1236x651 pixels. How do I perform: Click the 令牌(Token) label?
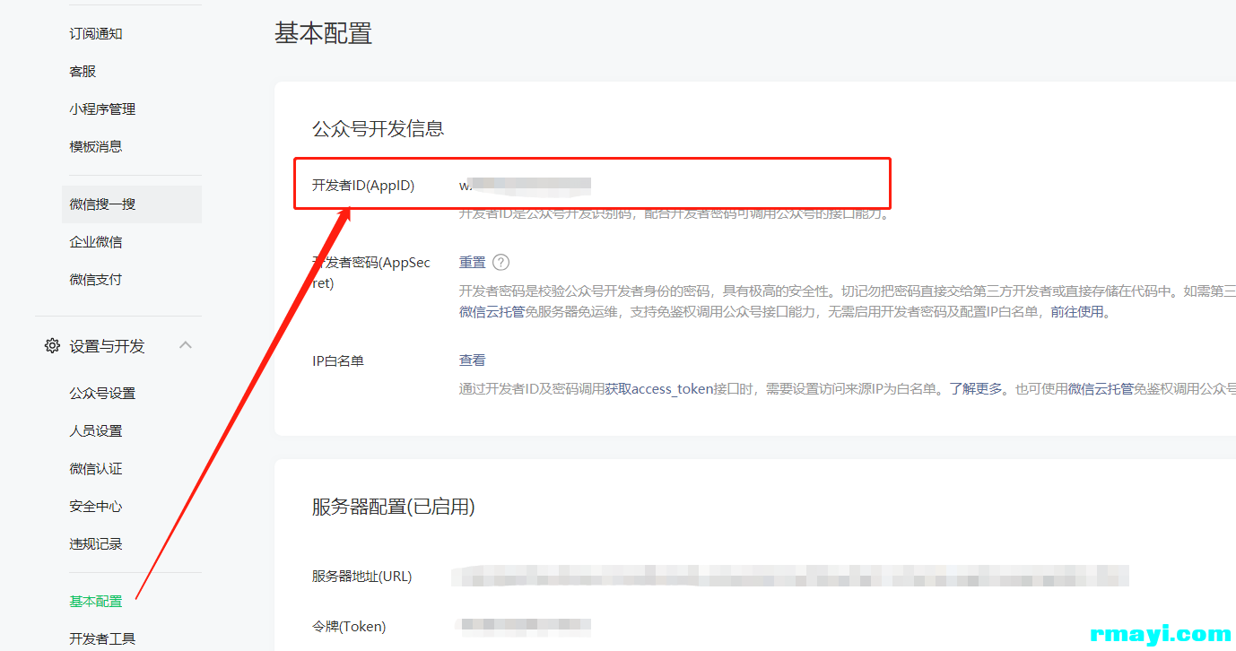click(x=349, y=627)
